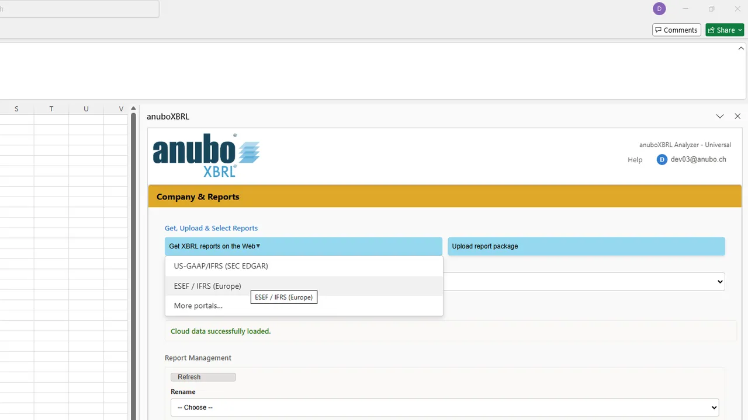The height and width of the screenshot is (420, 748).
Task: Select column S header
Action: [x=16, y=109]
